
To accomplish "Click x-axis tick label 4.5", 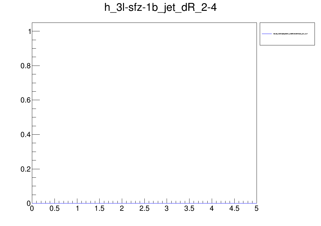I will tap(234, 209).
